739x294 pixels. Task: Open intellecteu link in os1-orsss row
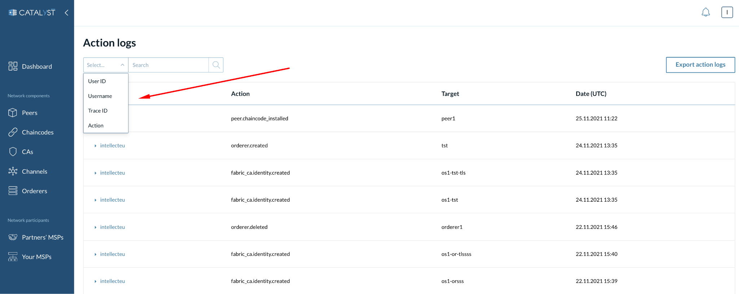tap(113, 281)
